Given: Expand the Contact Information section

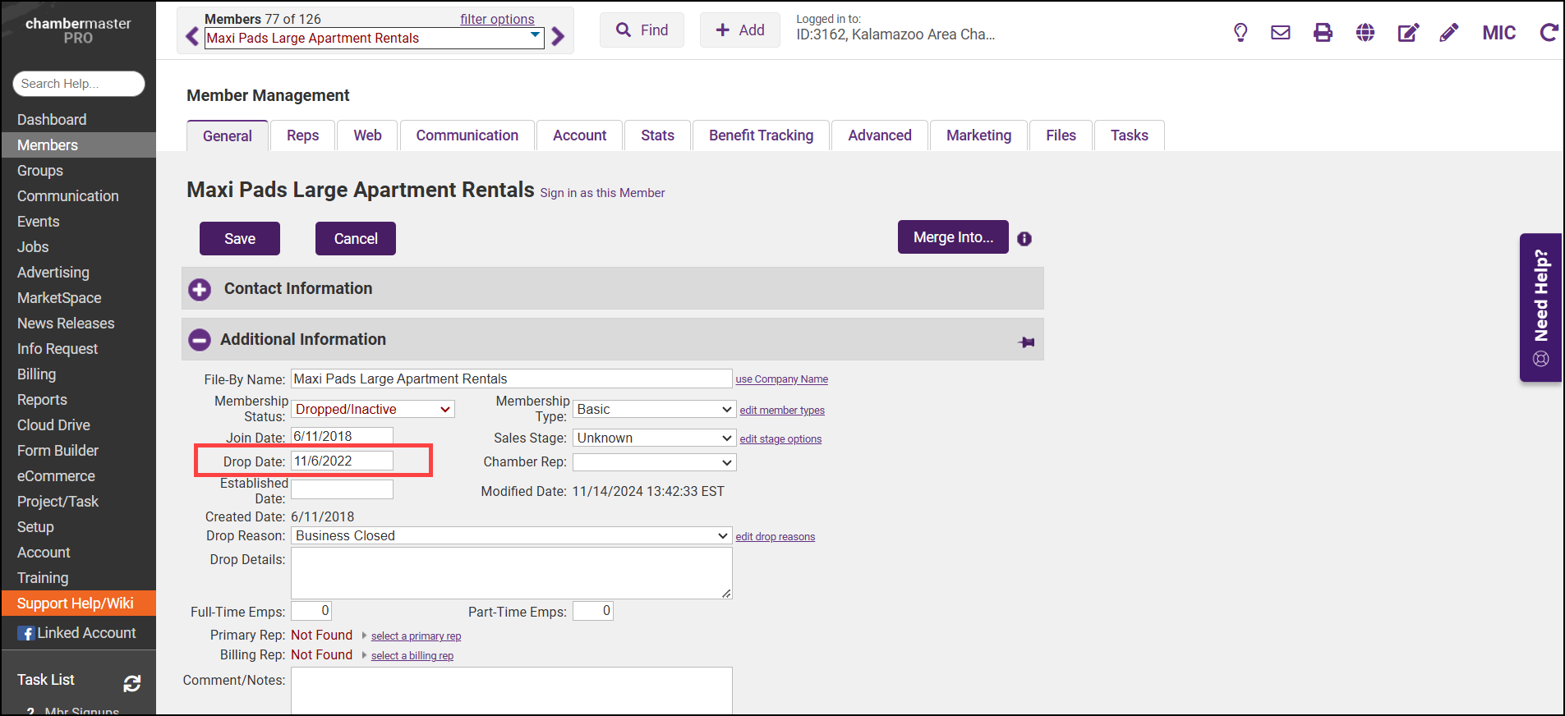Looking at the screenshot, I should (200, 289).
